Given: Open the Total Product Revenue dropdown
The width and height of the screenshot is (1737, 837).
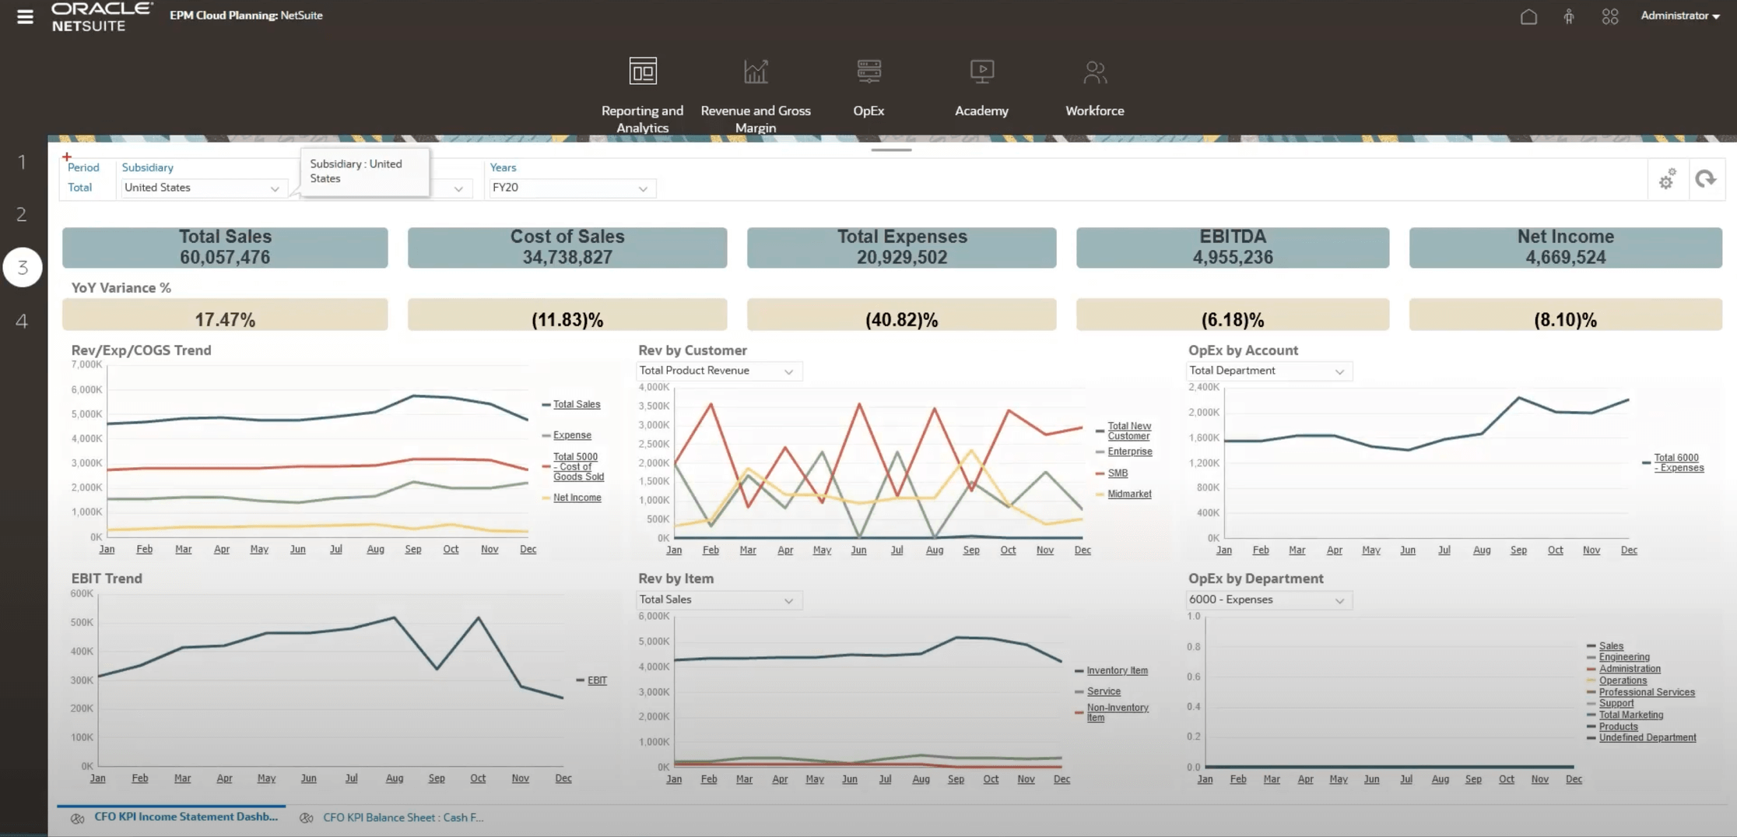Looking at the screenshot, I should (x=788, y=371).
